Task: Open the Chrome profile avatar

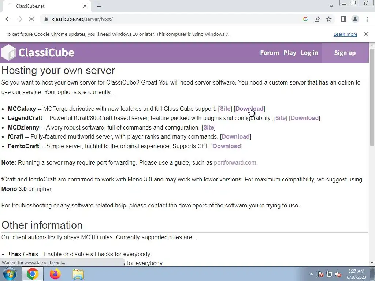Action: [x=355, y=19]
